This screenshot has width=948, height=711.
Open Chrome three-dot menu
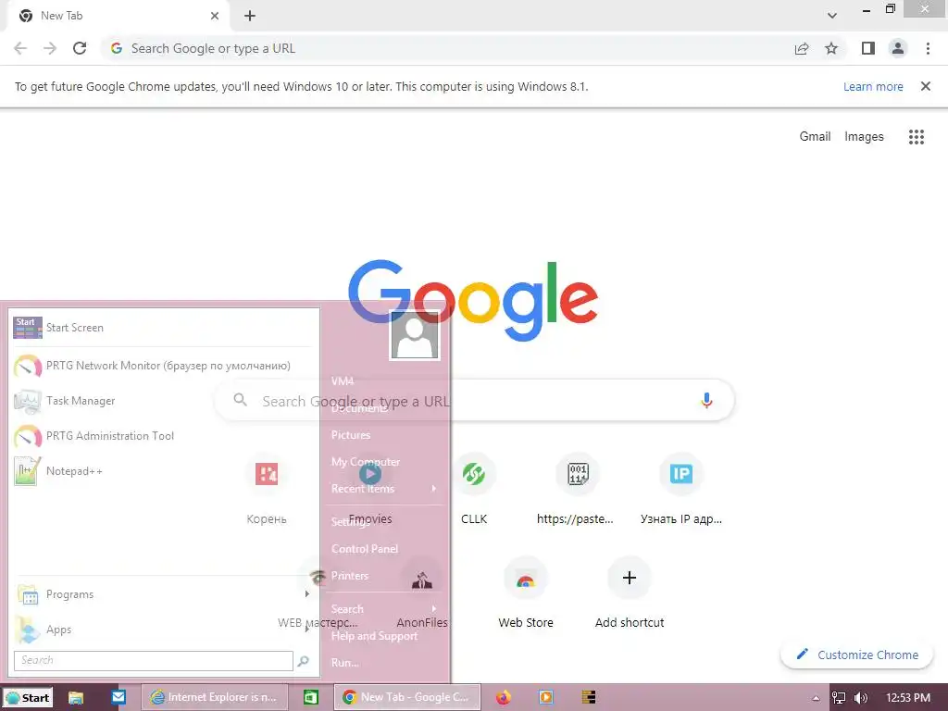point(928,48)
